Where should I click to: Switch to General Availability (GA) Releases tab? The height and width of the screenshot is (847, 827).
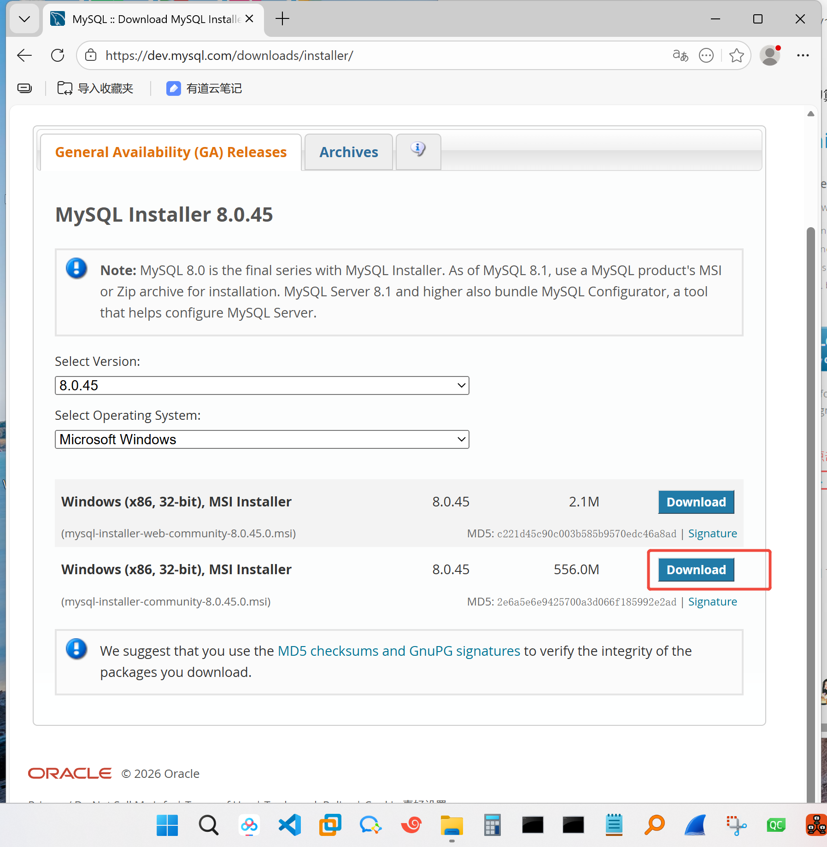171,152
